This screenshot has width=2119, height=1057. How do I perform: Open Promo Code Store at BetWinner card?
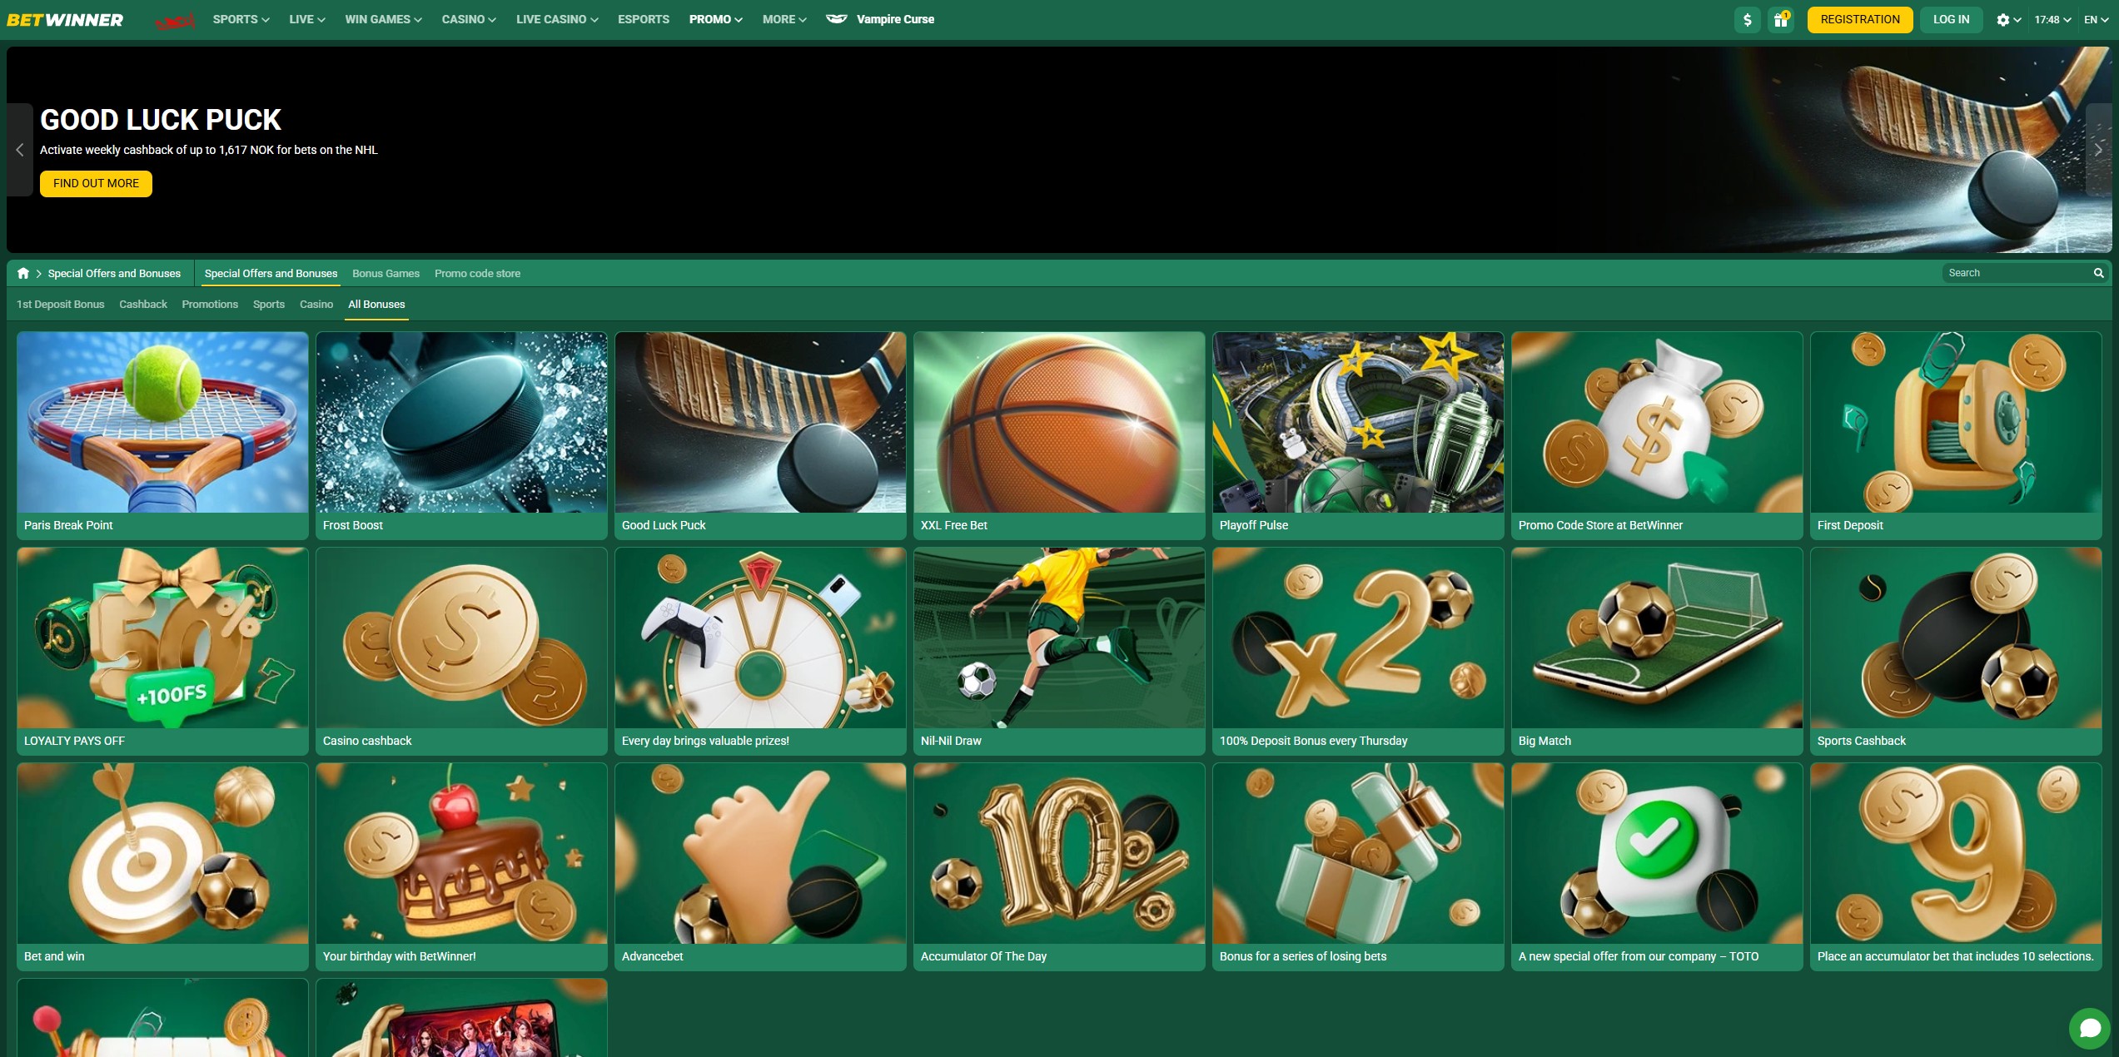pyautogui.click(x=1657, y=435)
